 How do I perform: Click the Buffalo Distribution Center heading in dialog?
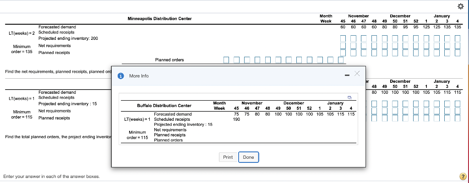click(164, 106)
